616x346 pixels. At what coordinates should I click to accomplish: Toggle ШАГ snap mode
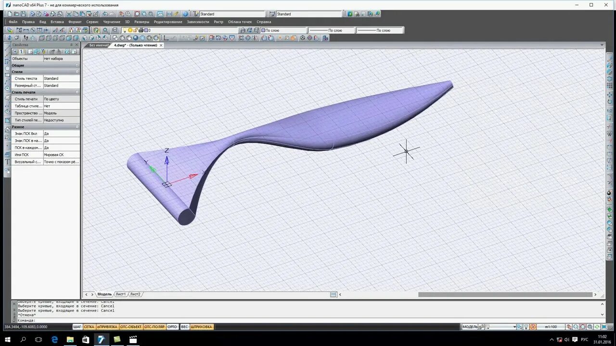[77, 327]
